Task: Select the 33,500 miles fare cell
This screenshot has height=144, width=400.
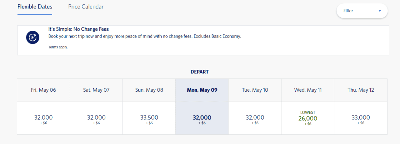Action: click(149, 118)
